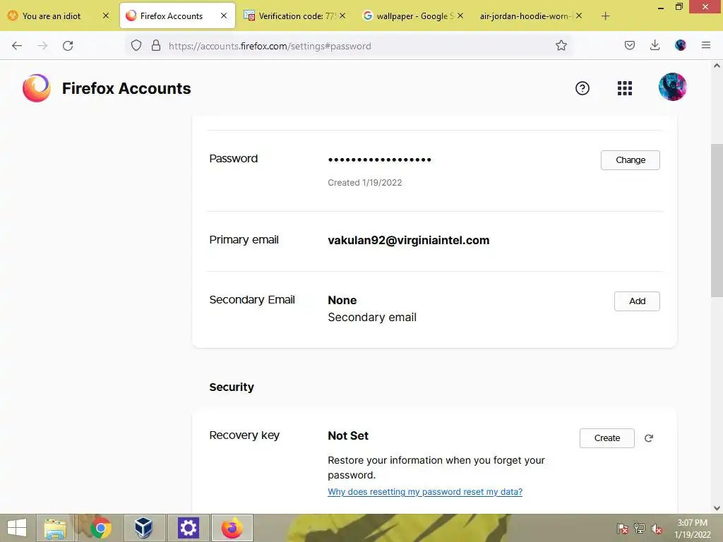Click the 'Created 1/19/2022' text

click(x=365, y=183)
